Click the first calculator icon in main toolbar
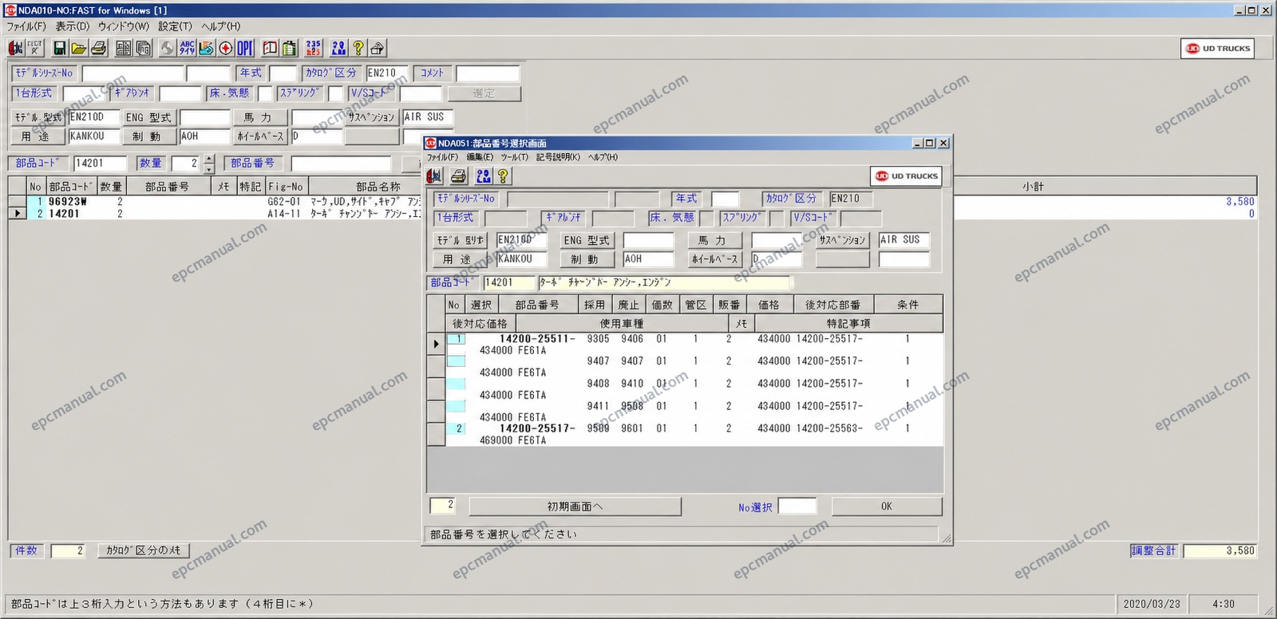This screenshot has height=619, width=1277. coord(124,48)
